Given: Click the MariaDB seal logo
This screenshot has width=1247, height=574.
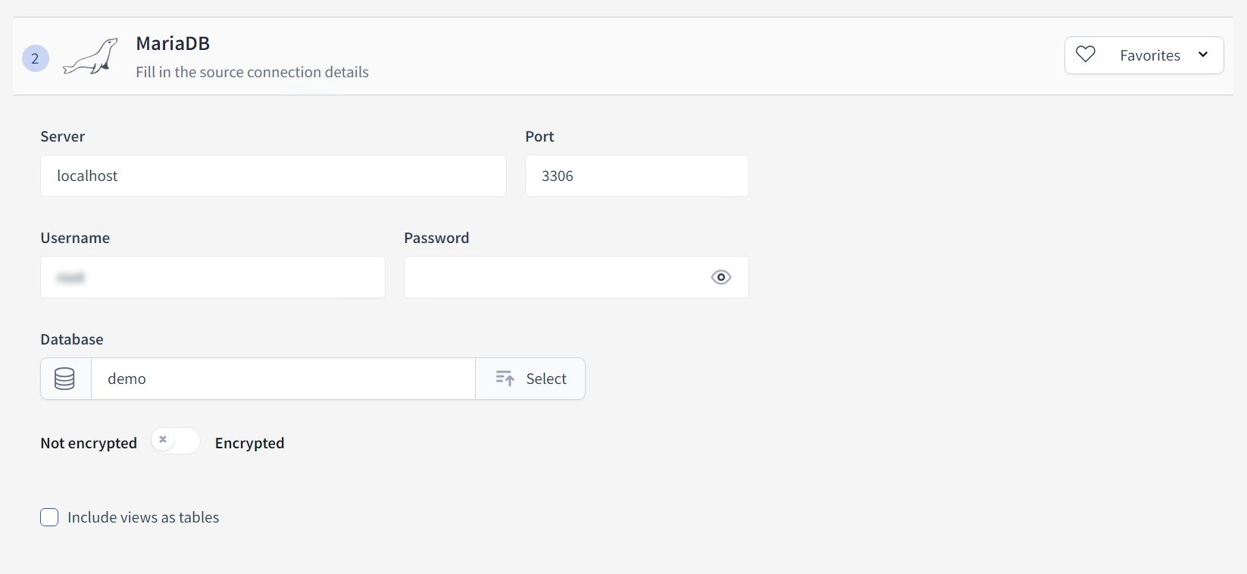Looking at the screenshot, I should click(91, 57).
